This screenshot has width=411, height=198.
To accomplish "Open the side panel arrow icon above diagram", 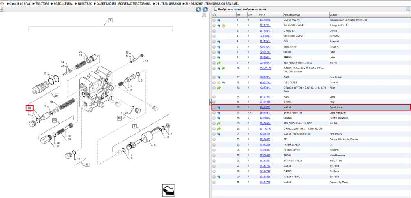I will (x=2, y=9).
